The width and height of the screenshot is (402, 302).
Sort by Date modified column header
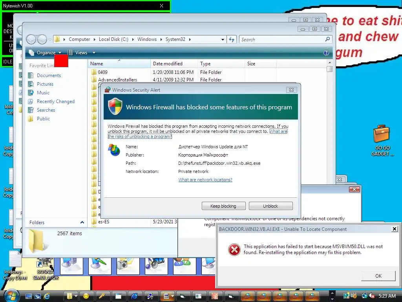pos(174,63)
